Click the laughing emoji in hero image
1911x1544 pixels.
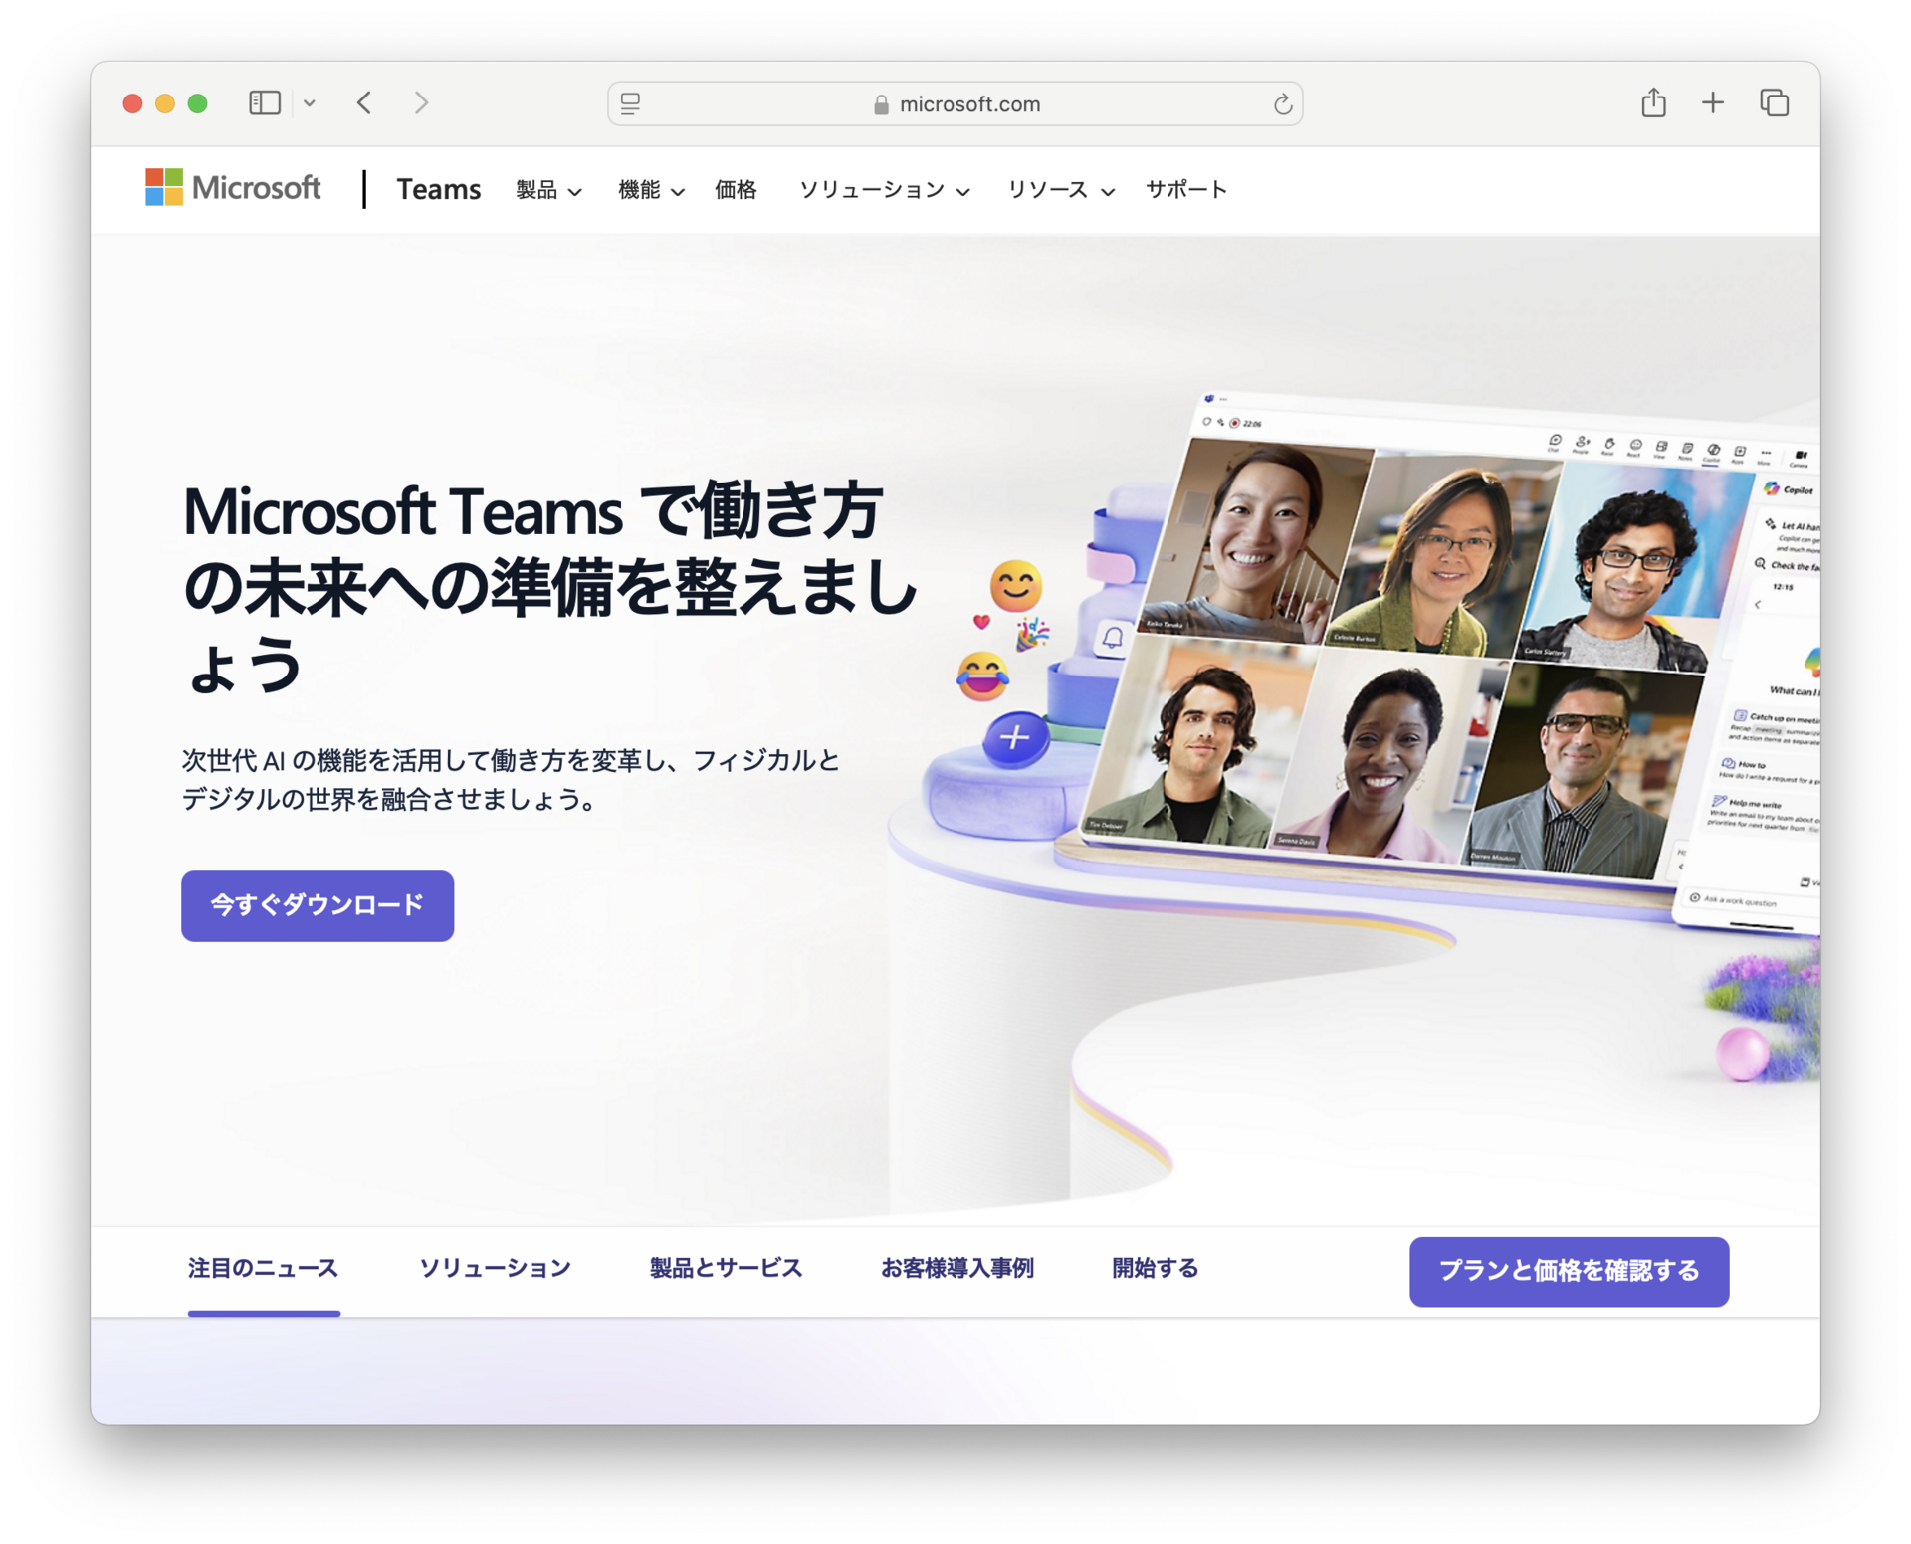(x=982, y=675)
